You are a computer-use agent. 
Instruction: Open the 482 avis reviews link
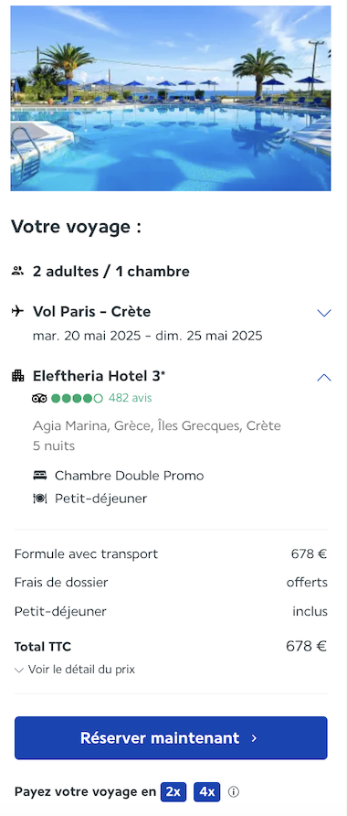point(131,398)
